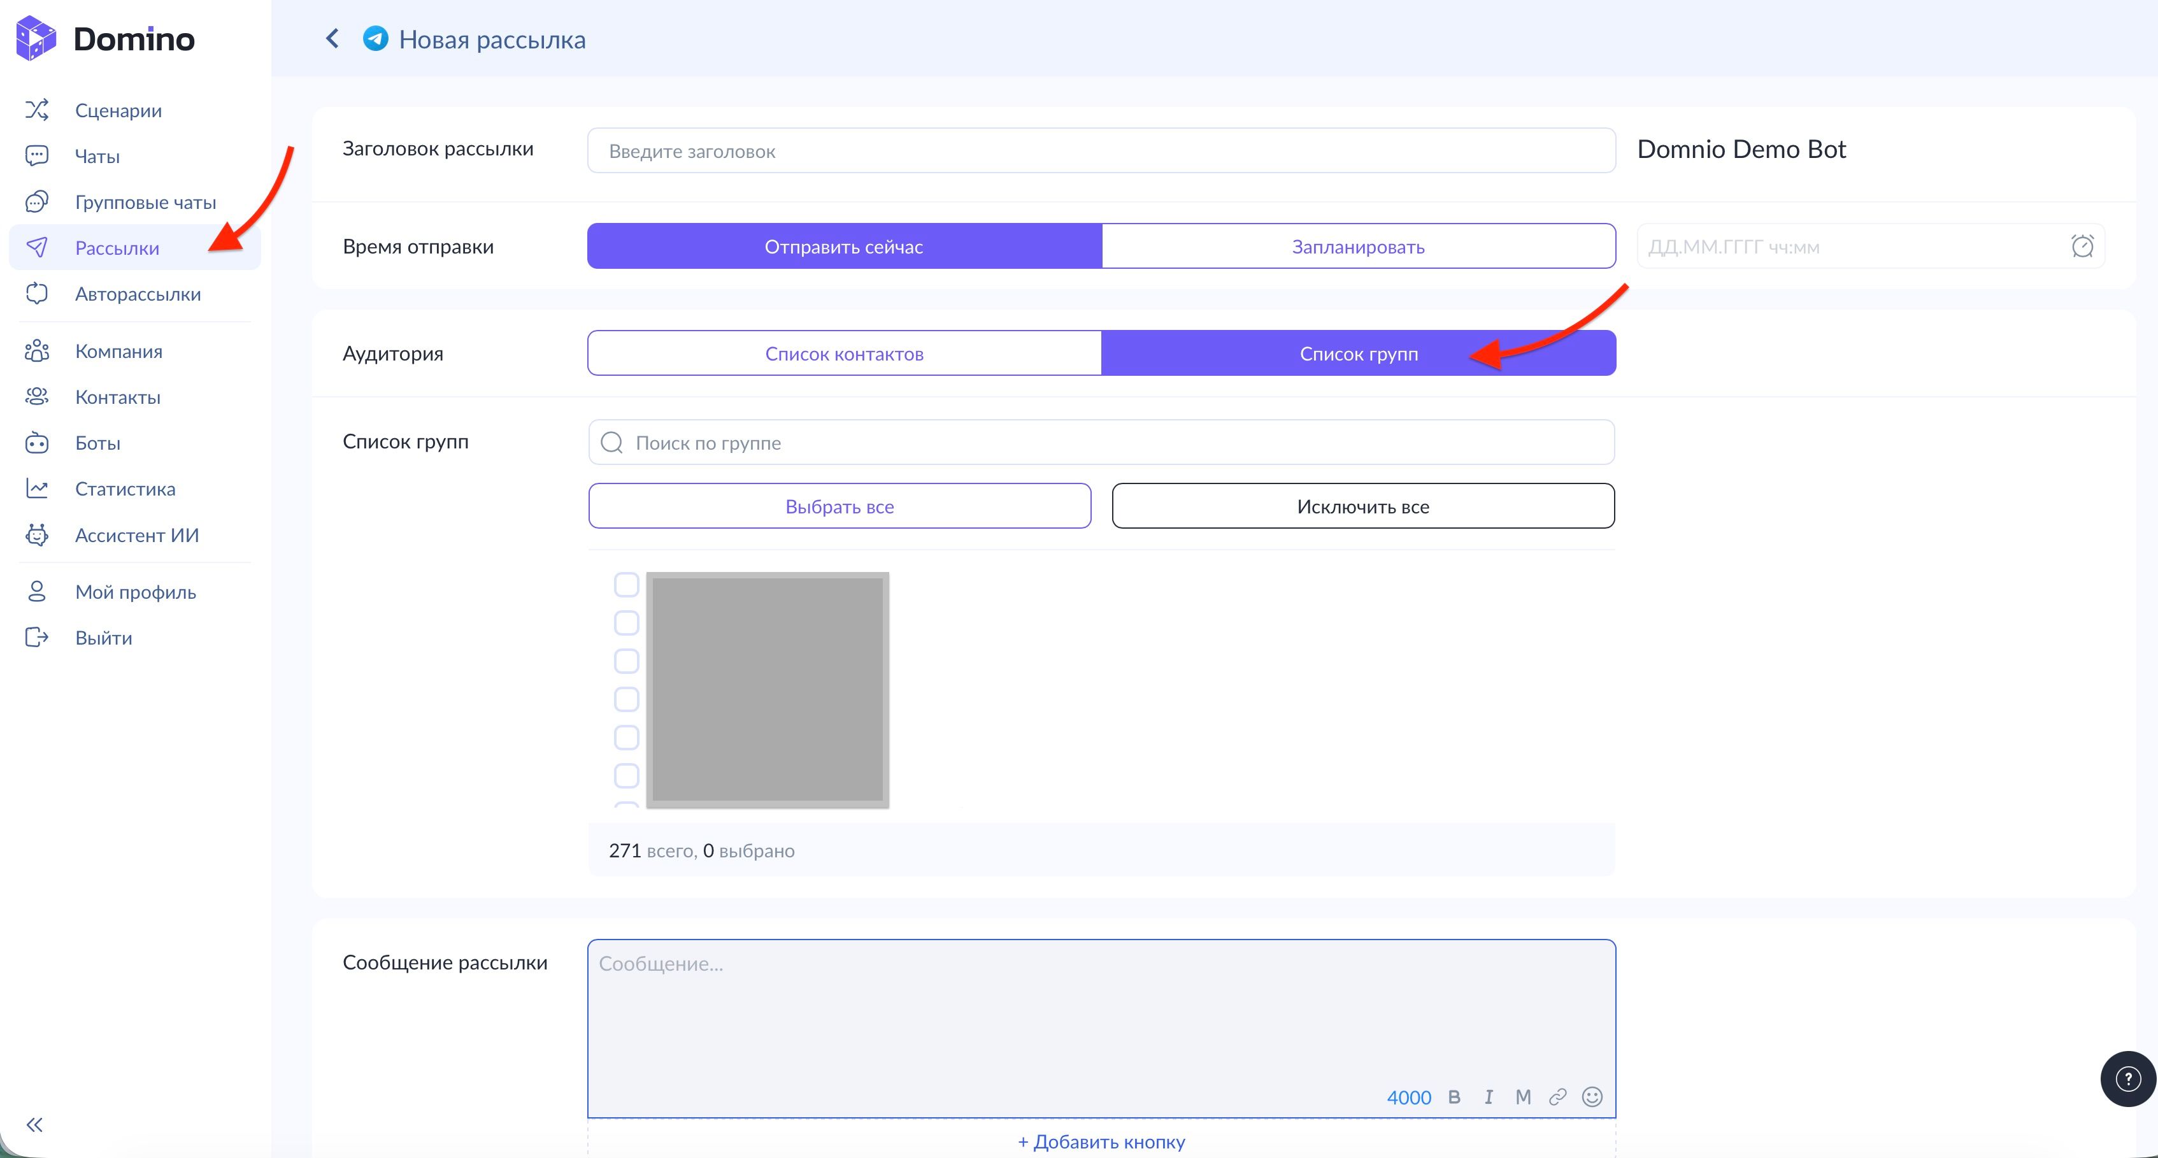Open Контакты page

(118, 397)
